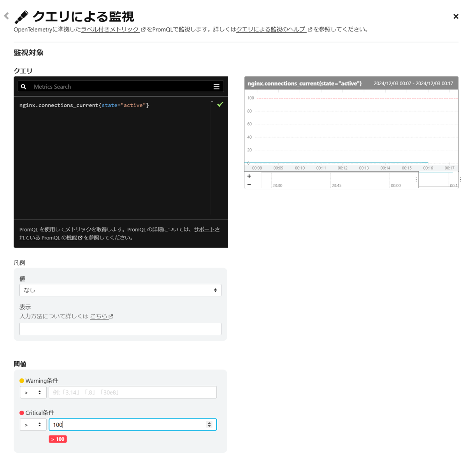Click the left handle of timeline range

416,179
